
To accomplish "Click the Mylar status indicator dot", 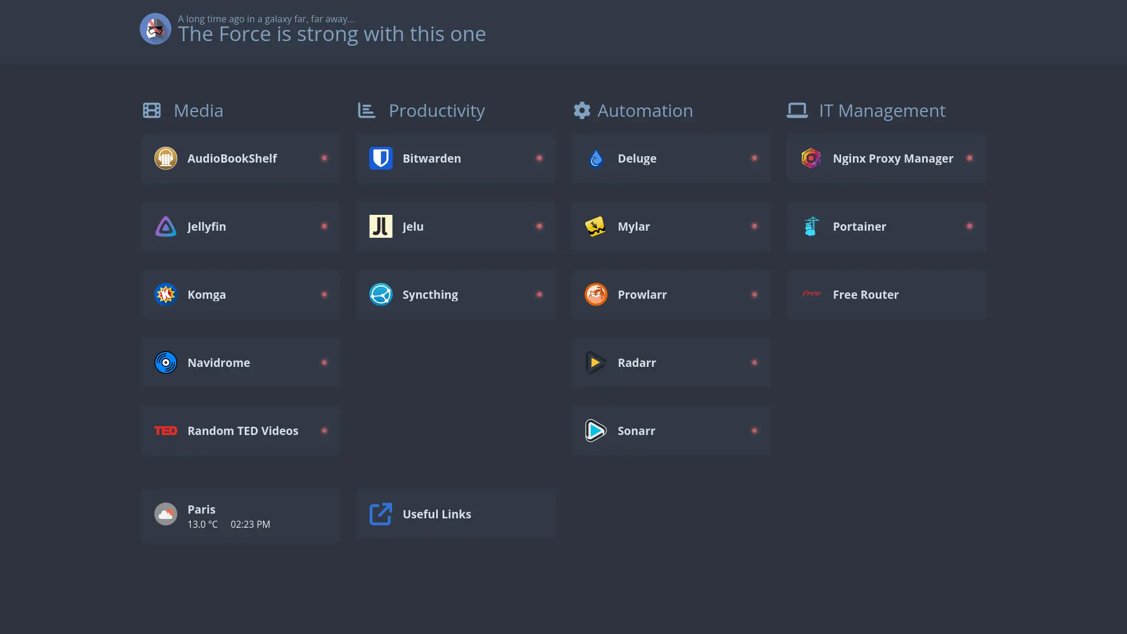I will pos(755,225).
